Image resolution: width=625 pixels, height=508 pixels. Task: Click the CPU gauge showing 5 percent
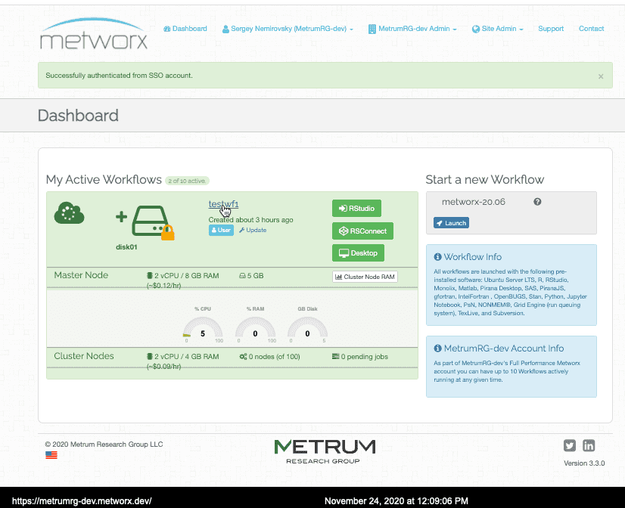pyautogui.click(x=201, y=329)
